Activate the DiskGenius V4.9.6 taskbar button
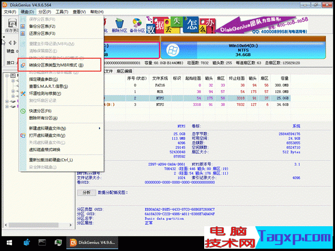 [x=92, y=243]
